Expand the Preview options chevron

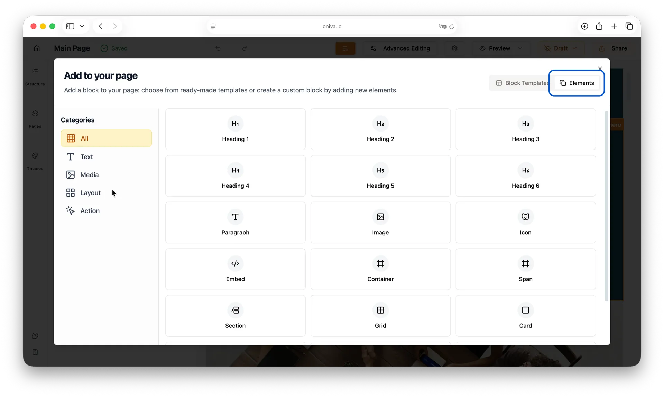tap(520, 48)
